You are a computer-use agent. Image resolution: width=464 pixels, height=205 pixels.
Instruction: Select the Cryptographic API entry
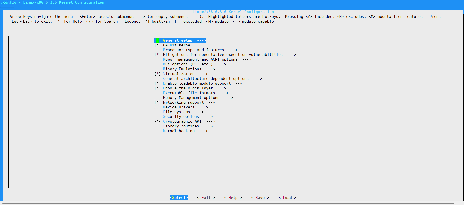182,121
